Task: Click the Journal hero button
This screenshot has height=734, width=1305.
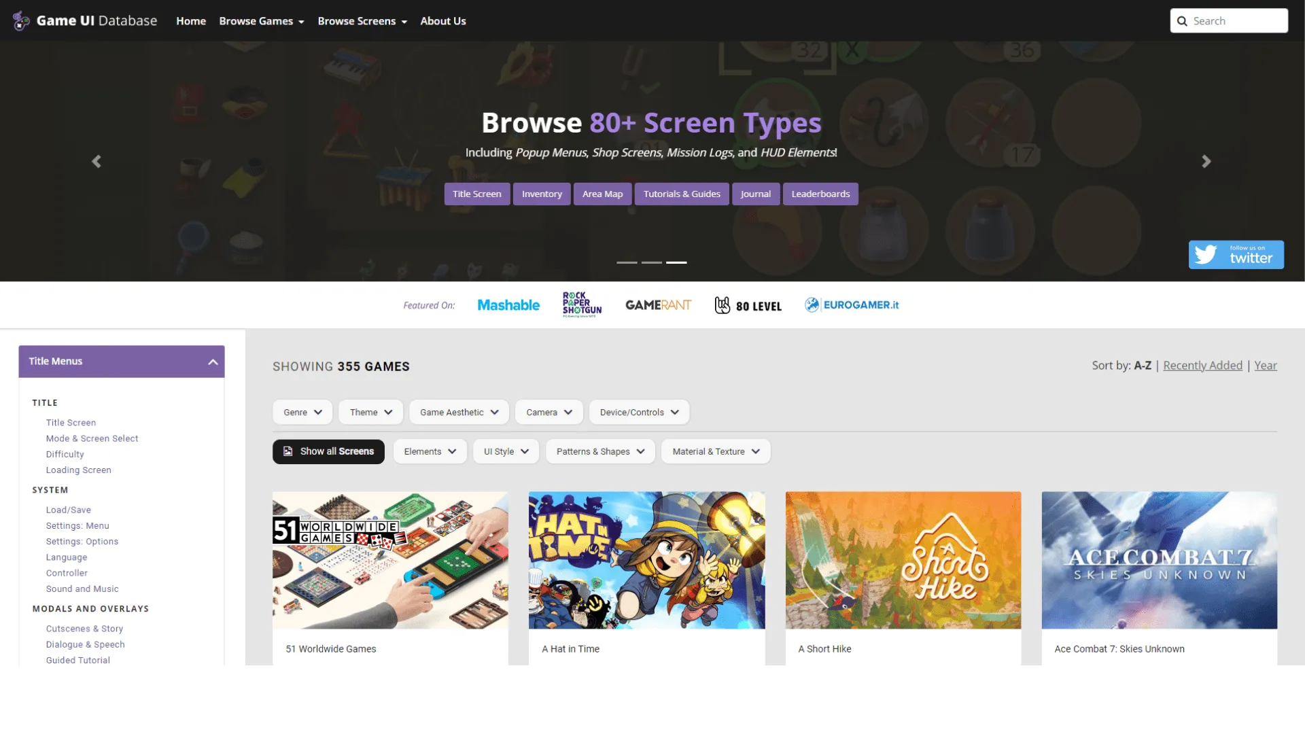Action: (x=756, y=194)
